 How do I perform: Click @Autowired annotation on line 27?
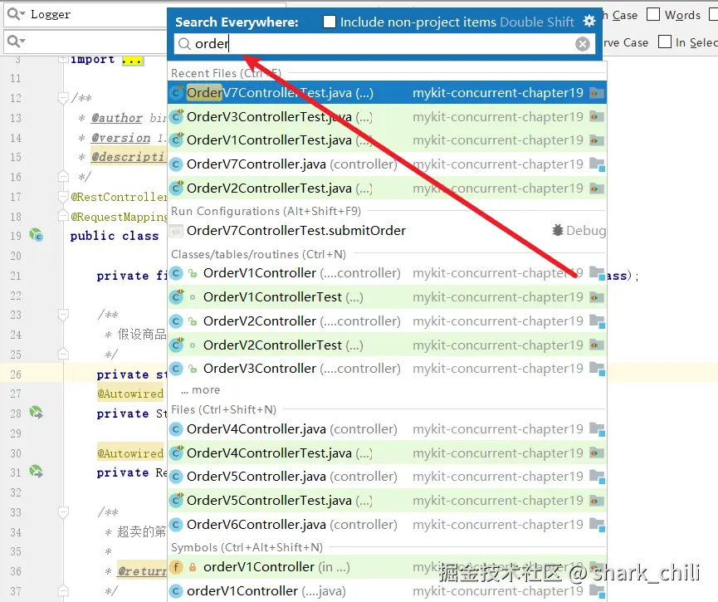(130, 394)
